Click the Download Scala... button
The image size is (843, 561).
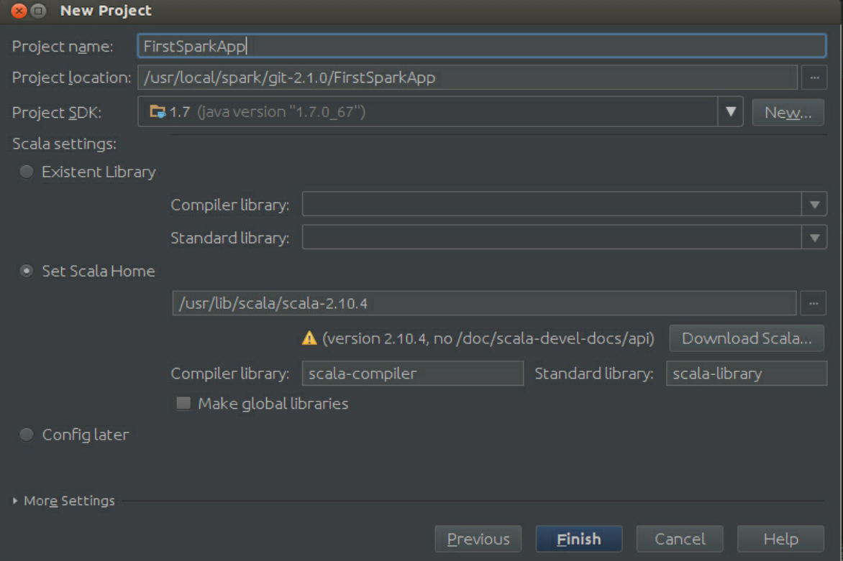tap(747, 338)
